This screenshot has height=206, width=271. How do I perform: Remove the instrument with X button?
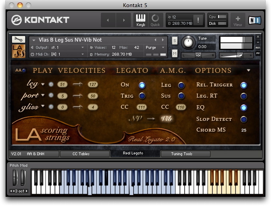[258, 37]
